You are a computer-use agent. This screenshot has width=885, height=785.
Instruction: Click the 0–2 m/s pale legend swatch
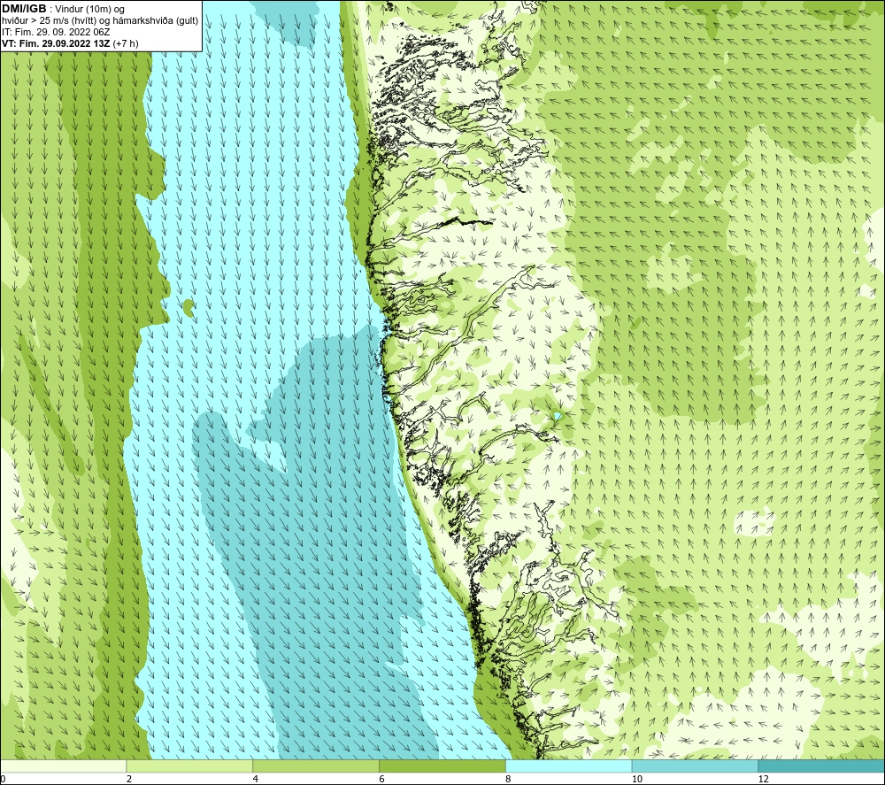pos(63,766)
